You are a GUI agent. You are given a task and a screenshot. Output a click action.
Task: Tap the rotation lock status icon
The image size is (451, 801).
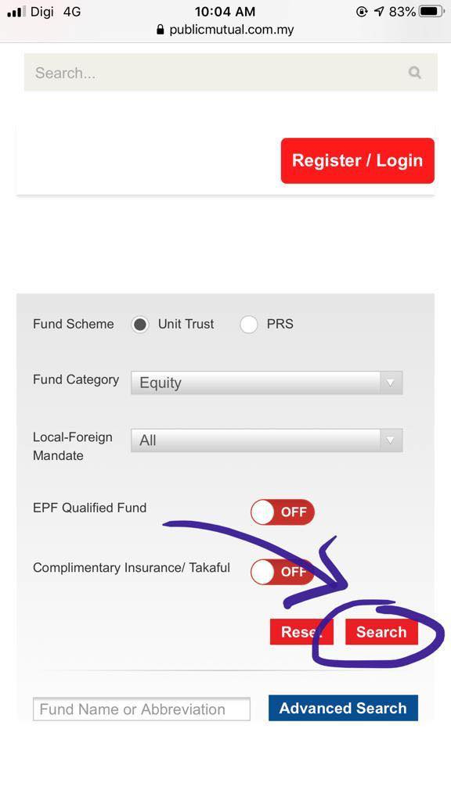(362, 11)
